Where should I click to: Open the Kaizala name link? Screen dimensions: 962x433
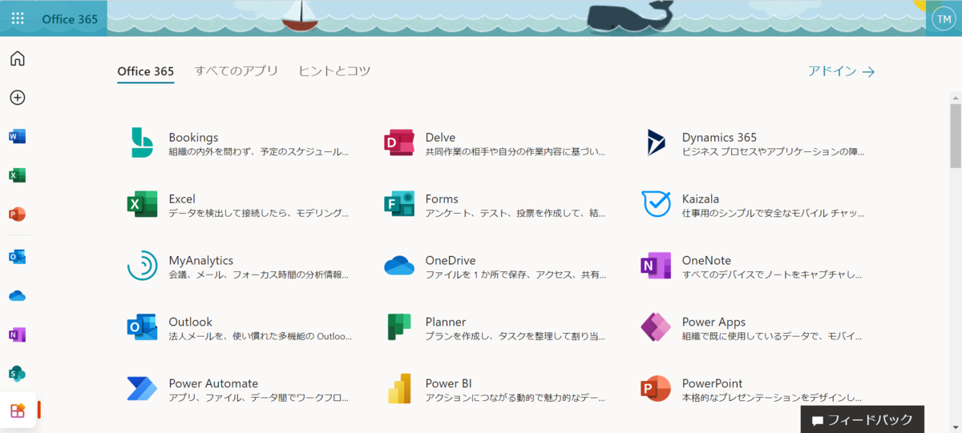[701, 199]
